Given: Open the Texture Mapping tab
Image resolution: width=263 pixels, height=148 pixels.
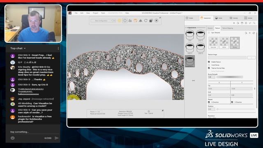Looking at the screenshot, I should pyautogui.click(x=227, y=28).
